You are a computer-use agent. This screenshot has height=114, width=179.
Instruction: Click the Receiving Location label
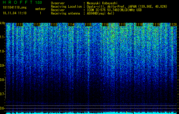pos(66,7)
